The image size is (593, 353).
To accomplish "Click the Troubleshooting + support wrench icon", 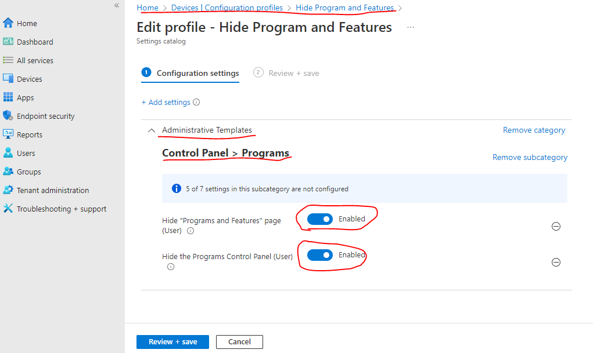I will 8,208.
